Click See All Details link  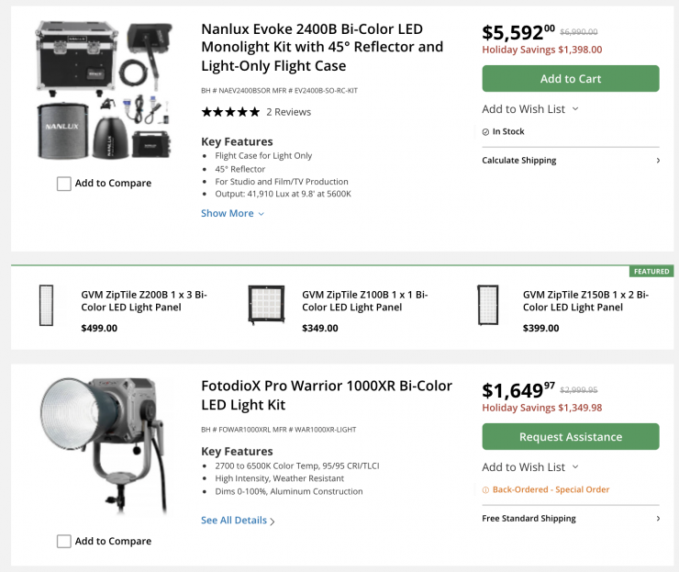238,521
